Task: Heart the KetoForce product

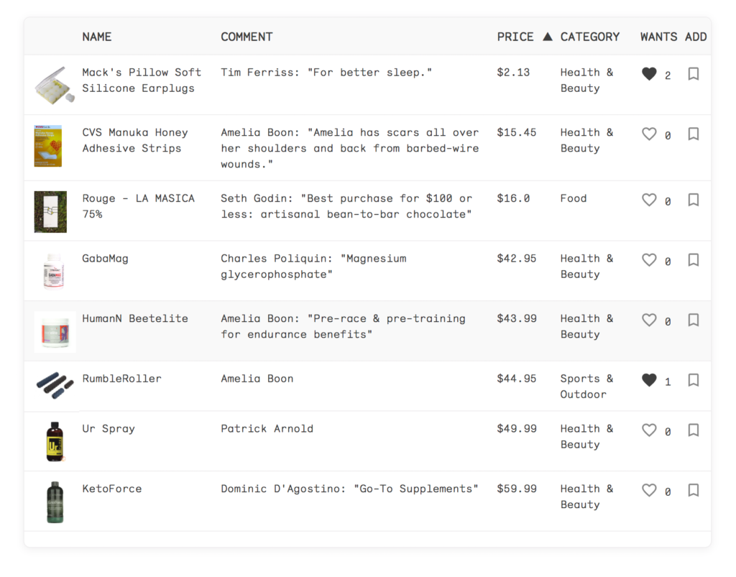Action: [x=649, y=490]
